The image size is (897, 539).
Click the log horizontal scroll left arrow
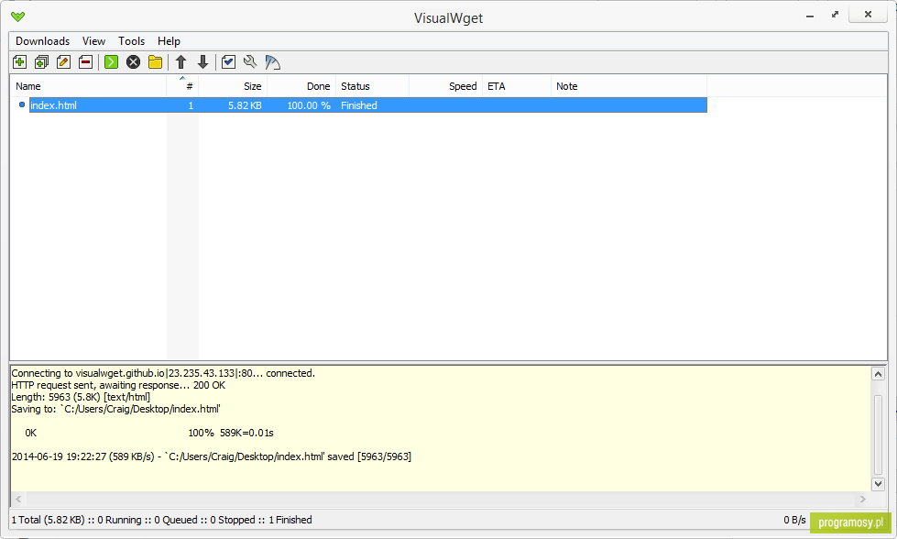[x=18, y=499]
